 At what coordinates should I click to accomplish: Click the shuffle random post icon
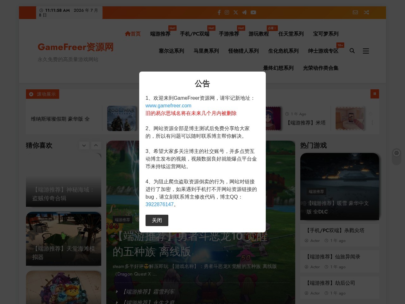pyautogui.click(x=366, y=12)
